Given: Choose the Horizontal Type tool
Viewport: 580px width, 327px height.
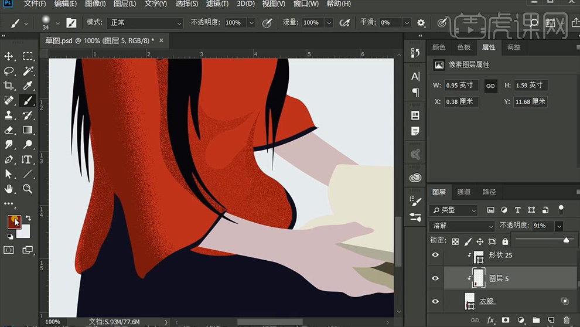Looking at the screenshot, I should (x=28, y=159).
